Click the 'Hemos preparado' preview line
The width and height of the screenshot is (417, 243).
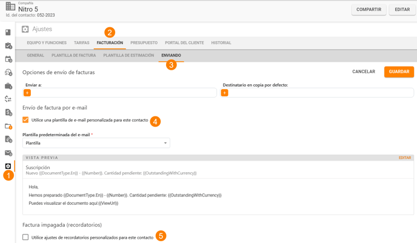[x=125, y=195]
